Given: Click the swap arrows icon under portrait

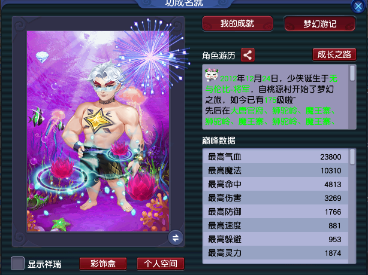Looking at the screenshot, I should (176, 238).
